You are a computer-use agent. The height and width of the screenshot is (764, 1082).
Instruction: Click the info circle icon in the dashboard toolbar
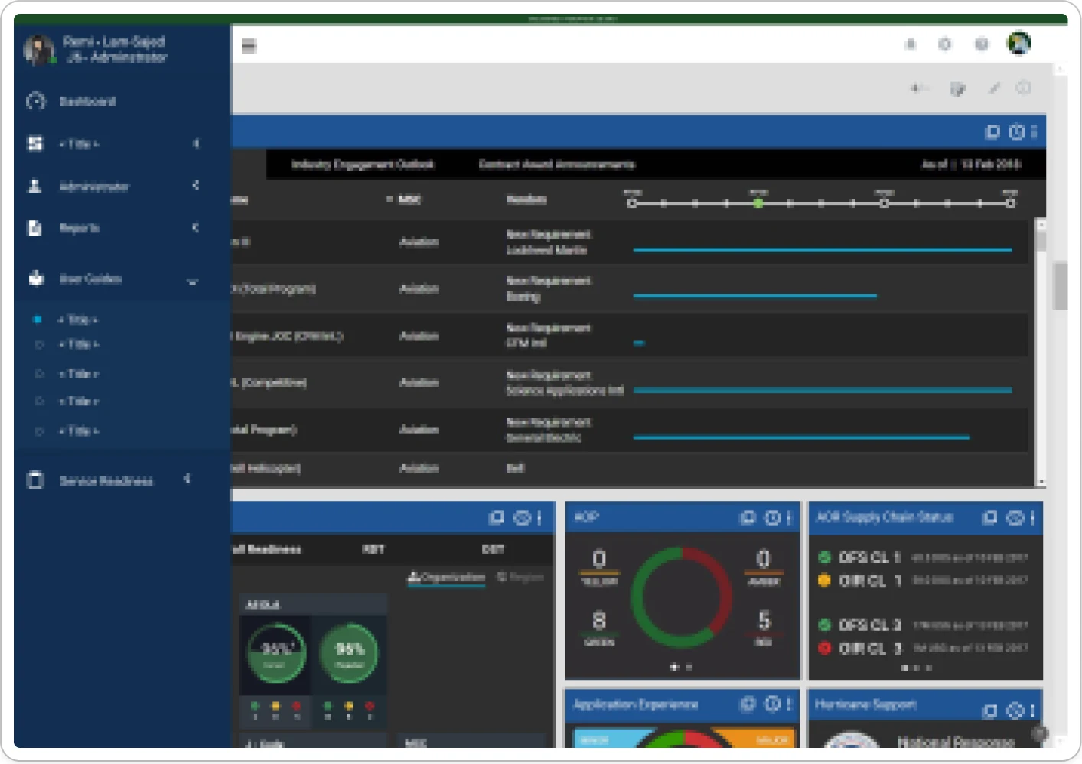[1023, 88]
